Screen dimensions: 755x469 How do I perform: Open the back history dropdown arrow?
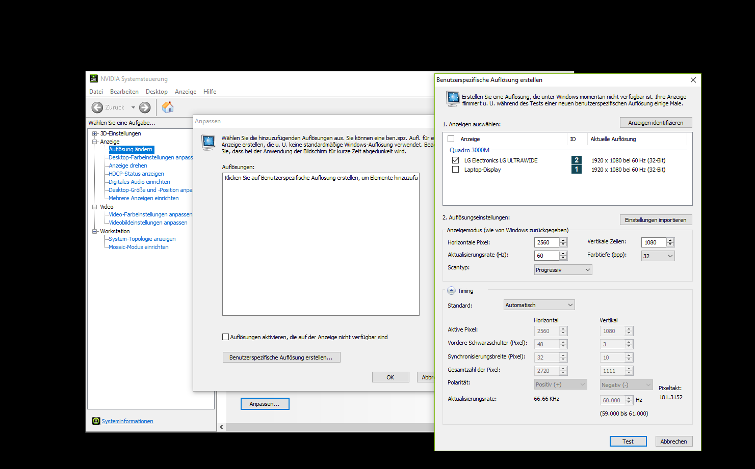[x=133, y=107]
